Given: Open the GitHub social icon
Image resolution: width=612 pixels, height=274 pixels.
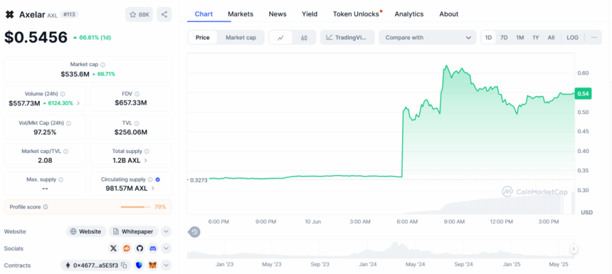Looking at the screenshot, I should (139, 248).
